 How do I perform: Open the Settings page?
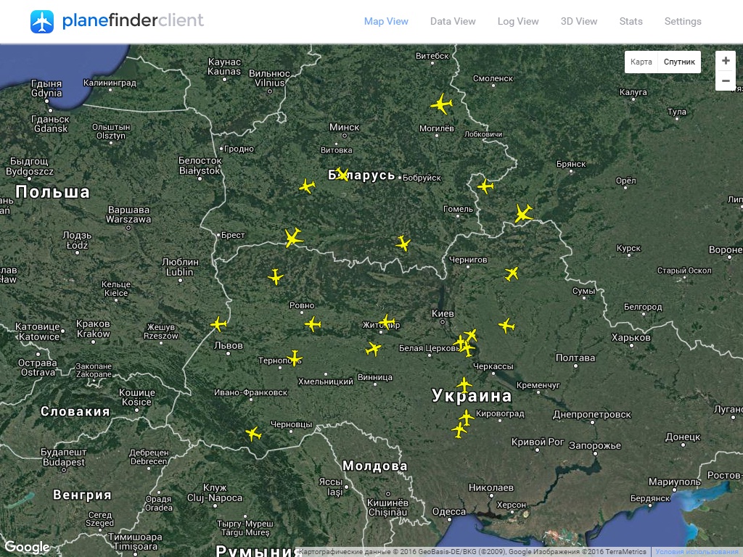click(683, 21)
